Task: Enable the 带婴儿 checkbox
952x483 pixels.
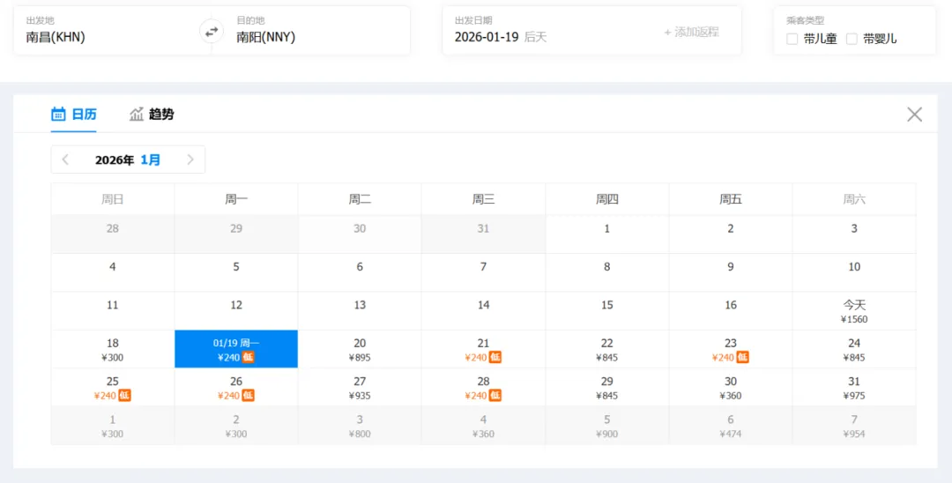Action: pos(852,39)
